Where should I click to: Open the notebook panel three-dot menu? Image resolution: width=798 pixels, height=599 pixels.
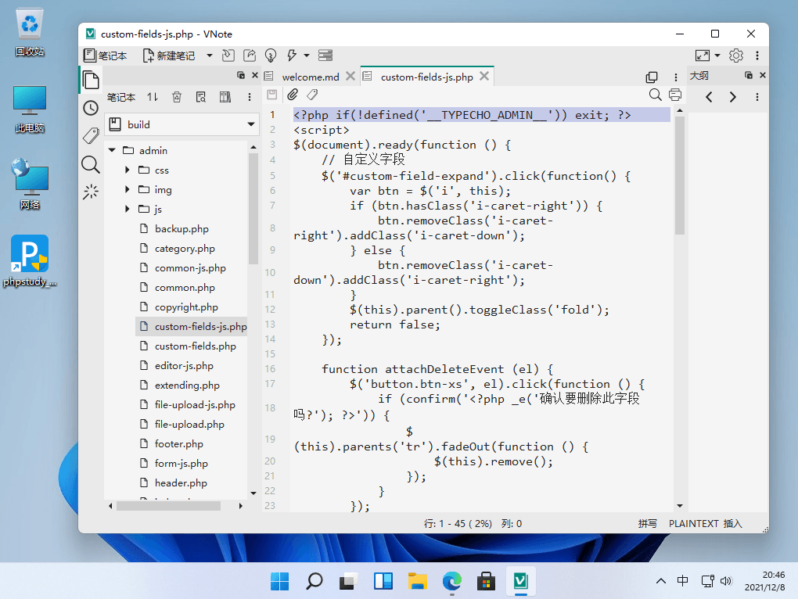click(250, 97)
